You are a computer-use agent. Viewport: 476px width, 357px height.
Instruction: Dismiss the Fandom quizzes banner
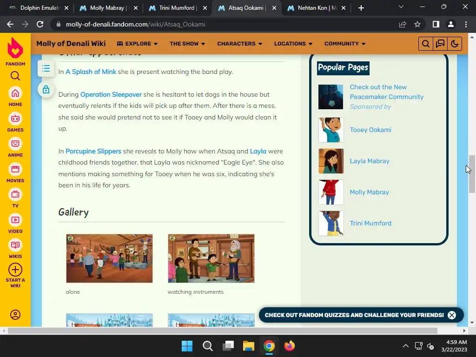[452, 315]
